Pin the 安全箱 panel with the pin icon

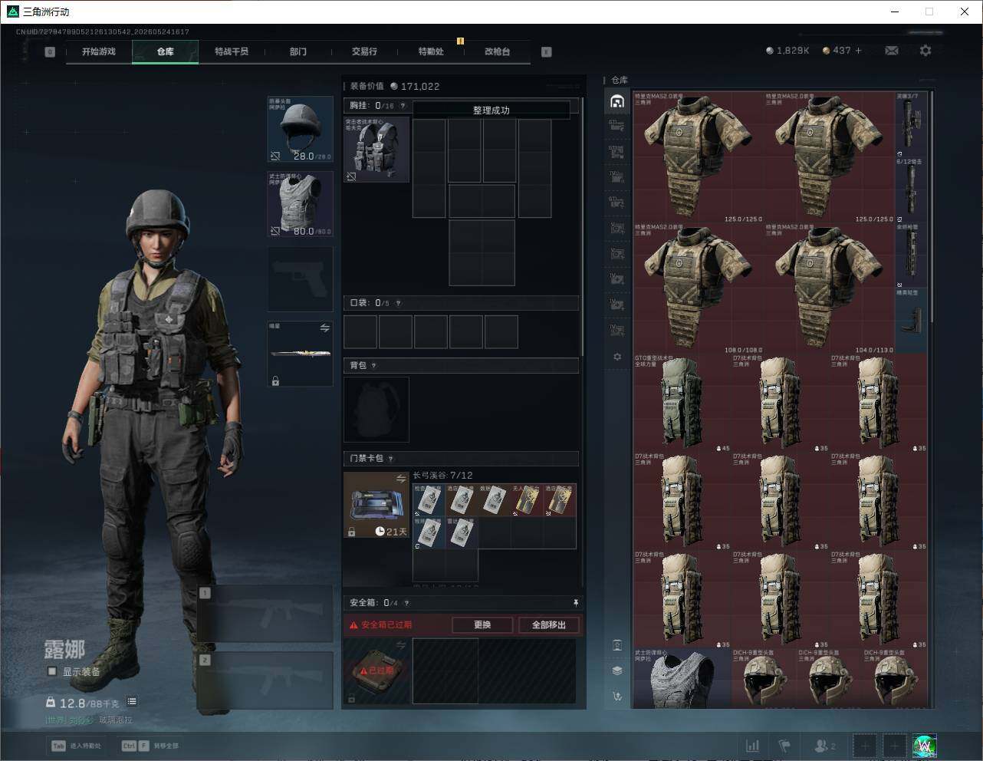point(575,603)
